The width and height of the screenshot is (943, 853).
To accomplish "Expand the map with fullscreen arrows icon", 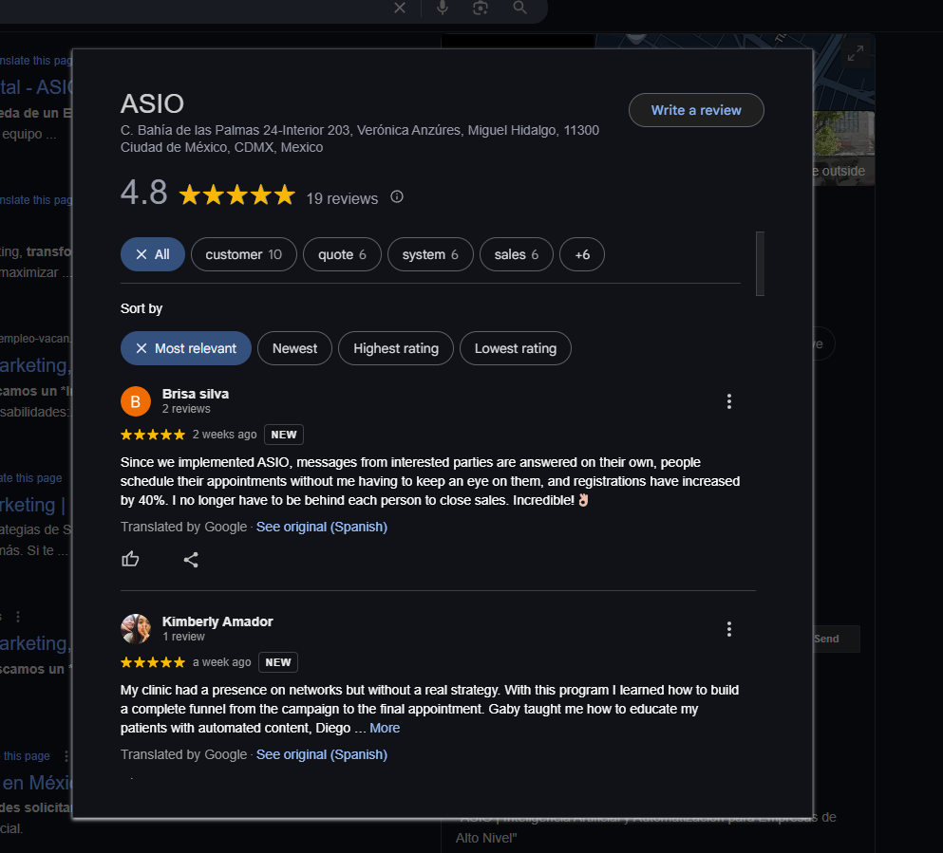I will pyautogui.click(x=856, y=53).
